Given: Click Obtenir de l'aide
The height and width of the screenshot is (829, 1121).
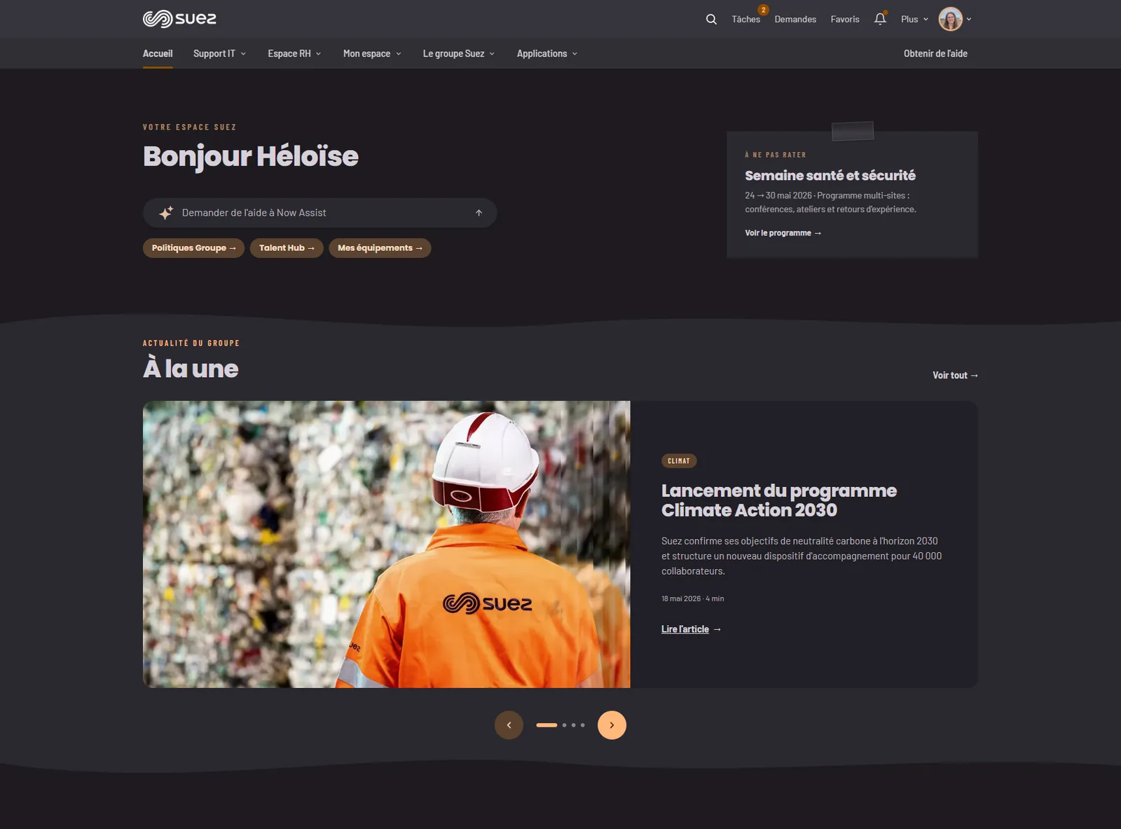Looking at the screenshot, I should (x=935, y=53).
